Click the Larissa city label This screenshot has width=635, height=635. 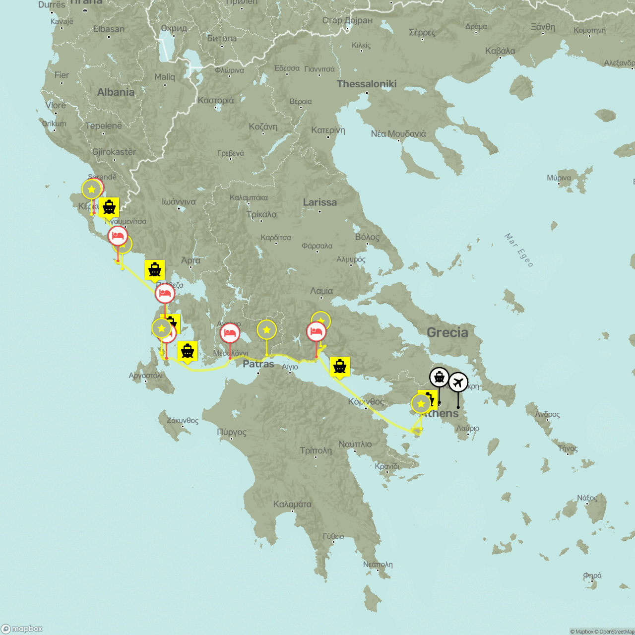coord(319,202)
